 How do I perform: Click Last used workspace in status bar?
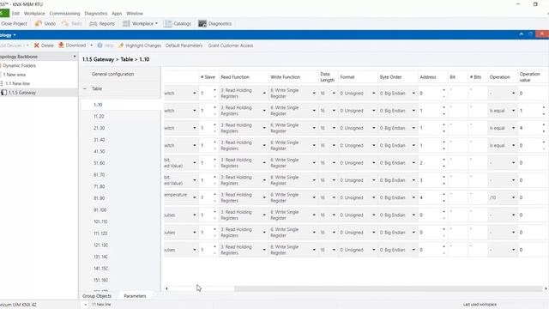pos(480,305)
